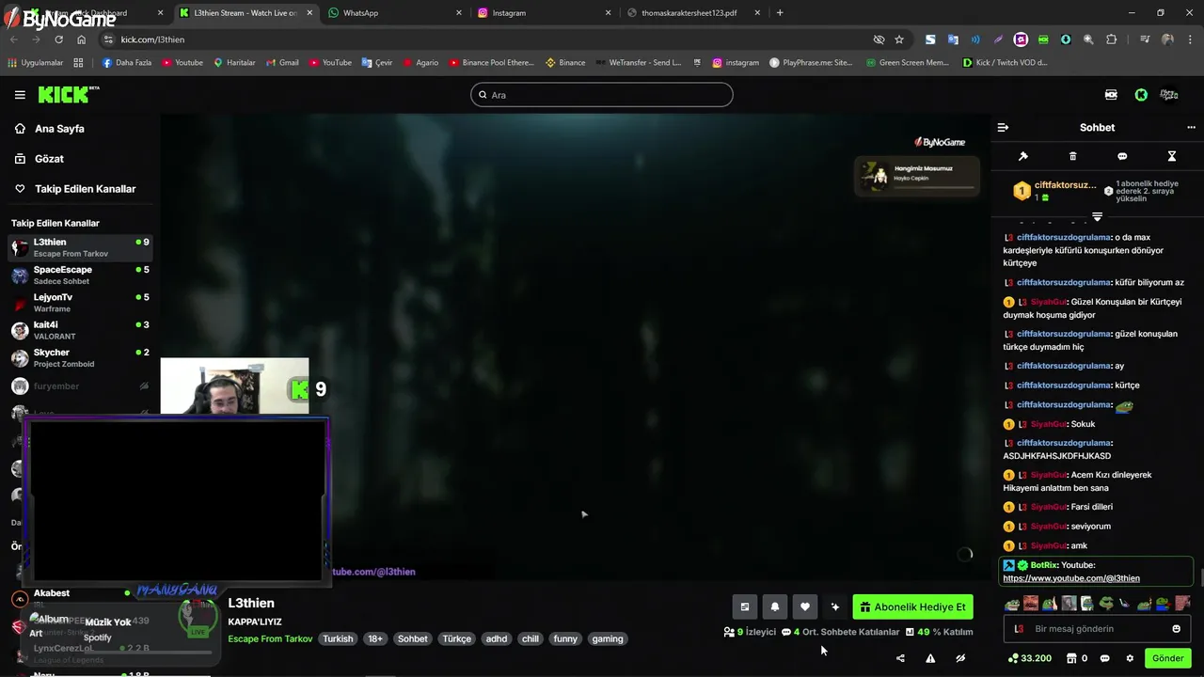Click the chat bubble mode icon

point(1122,156)
